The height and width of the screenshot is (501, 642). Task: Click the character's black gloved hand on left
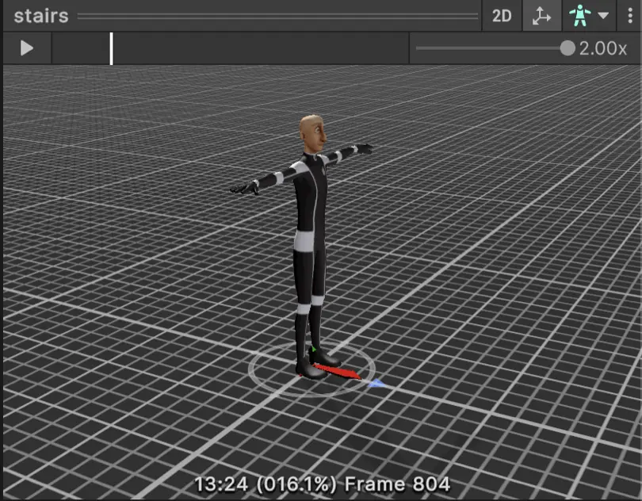[x=242, y=189]
